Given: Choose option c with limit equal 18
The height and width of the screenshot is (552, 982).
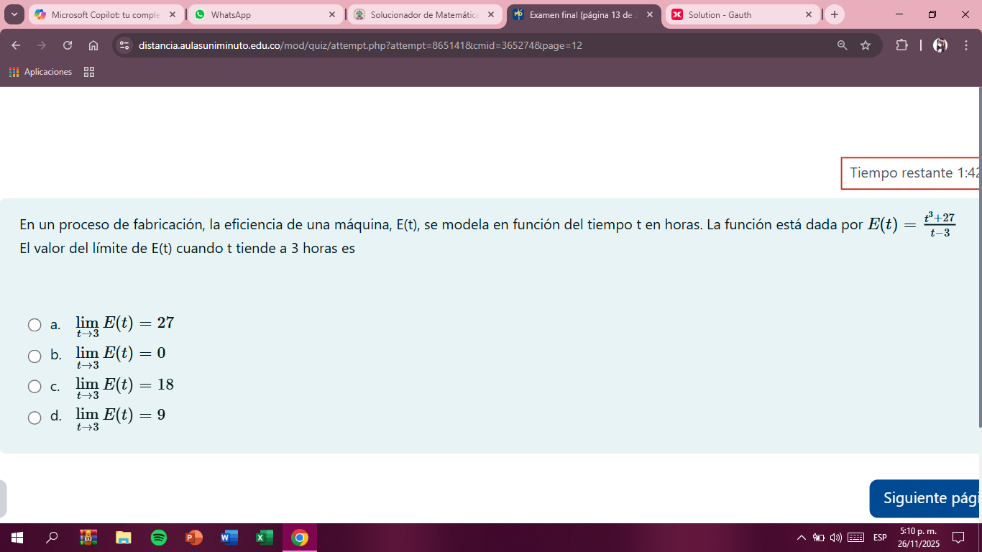Looking at the screenshot, I should coord(35,387).
